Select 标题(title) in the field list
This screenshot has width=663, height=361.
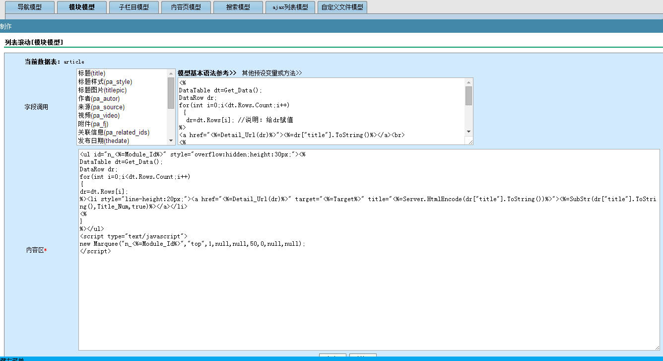coord(92,73)
